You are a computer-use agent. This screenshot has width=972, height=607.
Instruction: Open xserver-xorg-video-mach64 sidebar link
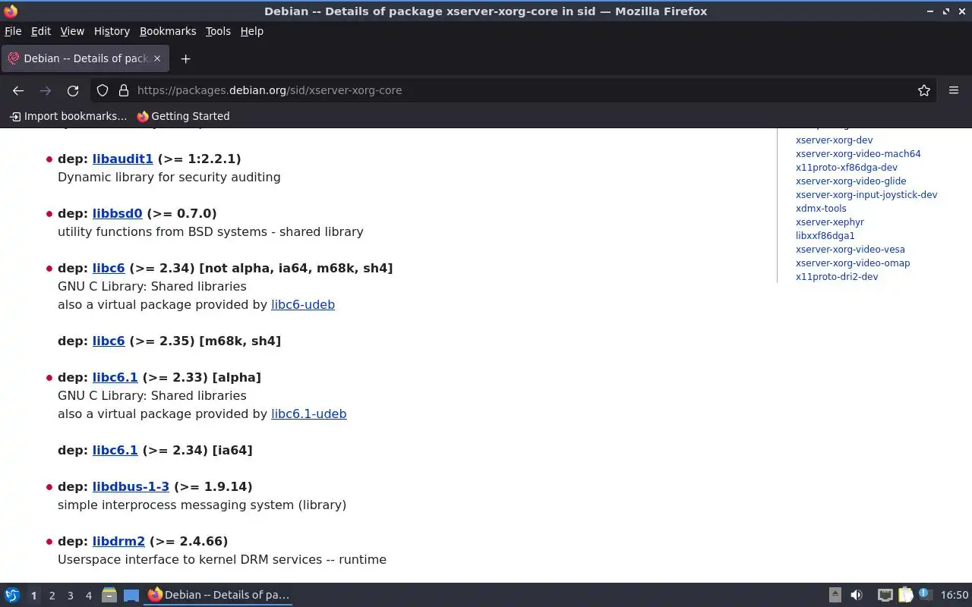858,153
